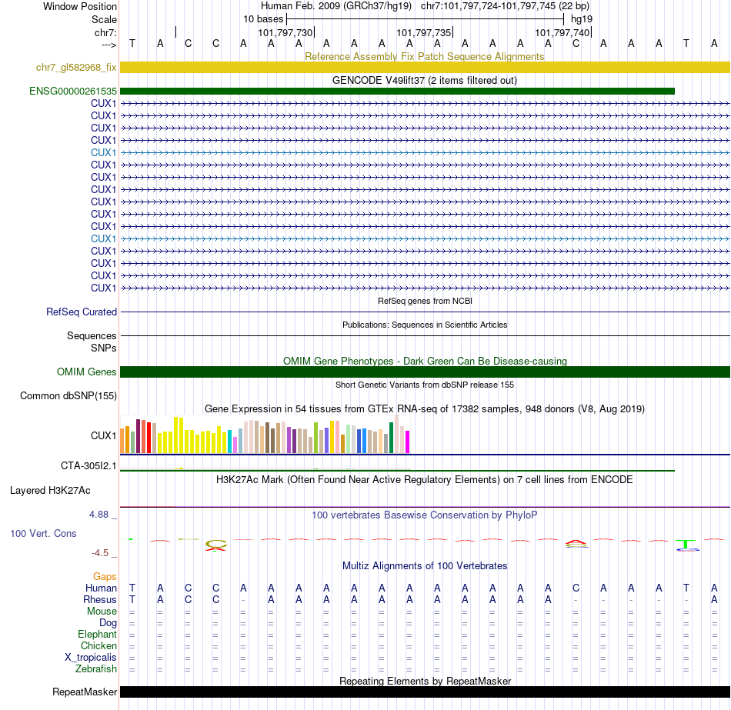This screenshot has width=731, height=710.
Task: Open 'RefSeq genes from NCBI' track title
Action: 425,301
